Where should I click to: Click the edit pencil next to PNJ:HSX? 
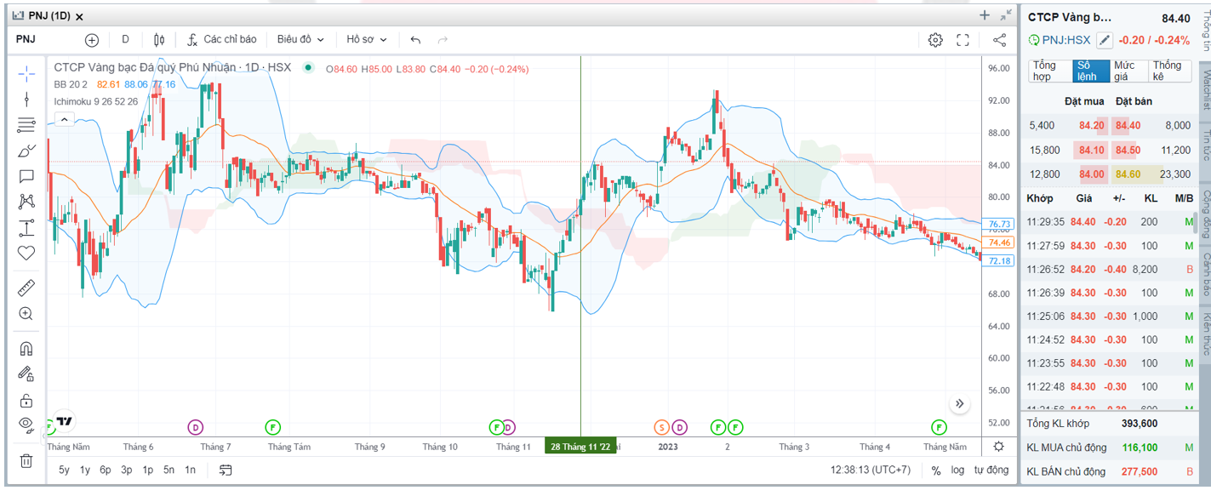pyautogui.click(x=1104, y=40)
